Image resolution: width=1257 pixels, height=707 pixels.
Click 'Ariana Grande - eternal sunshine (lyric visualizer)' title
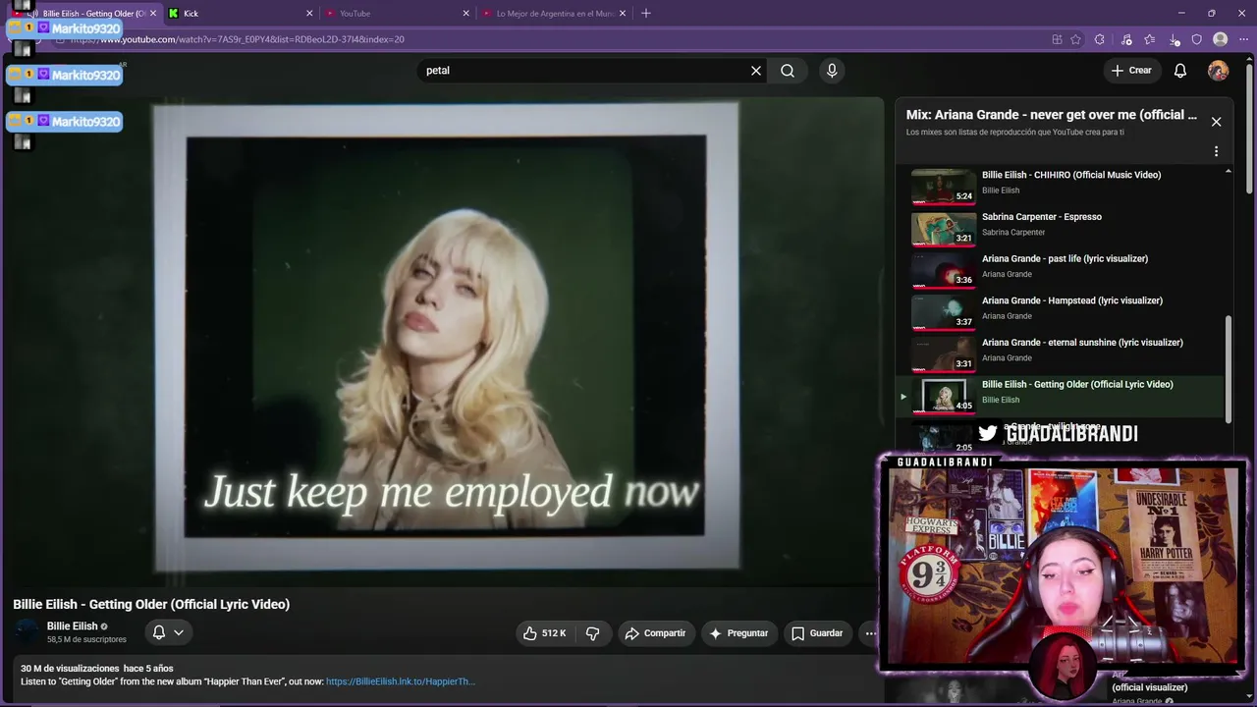(x=1082, y=343)
